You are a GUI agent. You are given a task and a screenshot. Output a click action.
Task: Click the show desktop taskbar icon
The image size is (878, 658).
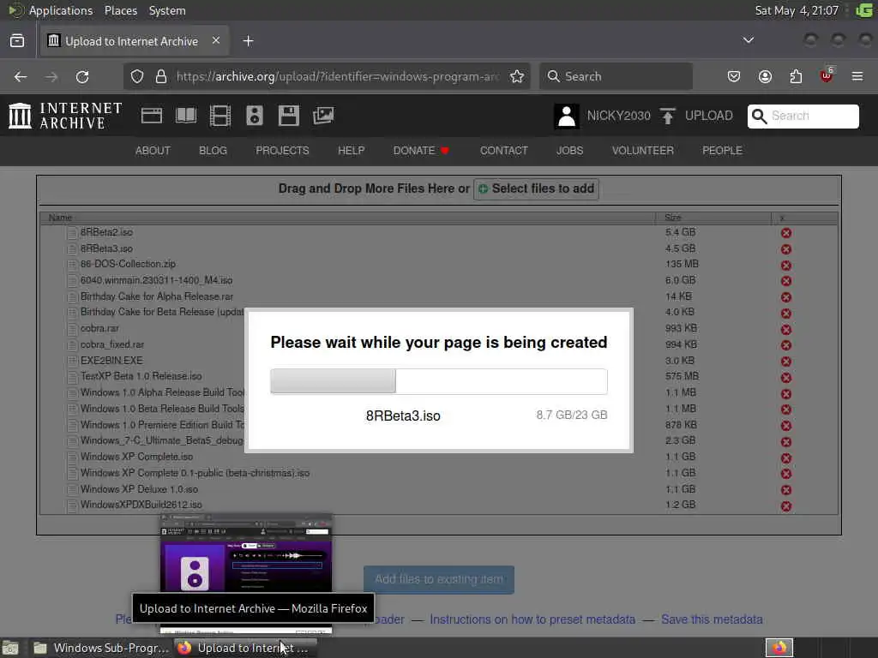pos(10,648)
